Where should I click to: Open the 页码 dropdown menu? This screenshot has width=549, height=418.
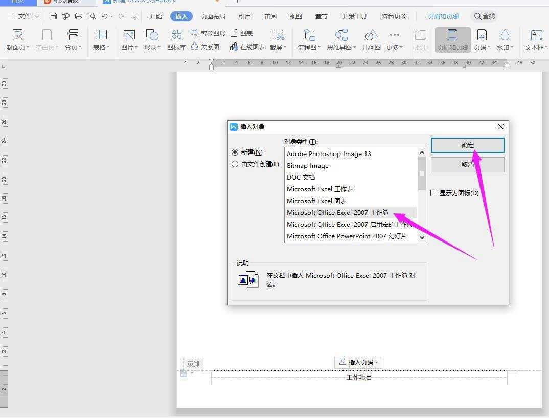point(481,40)
